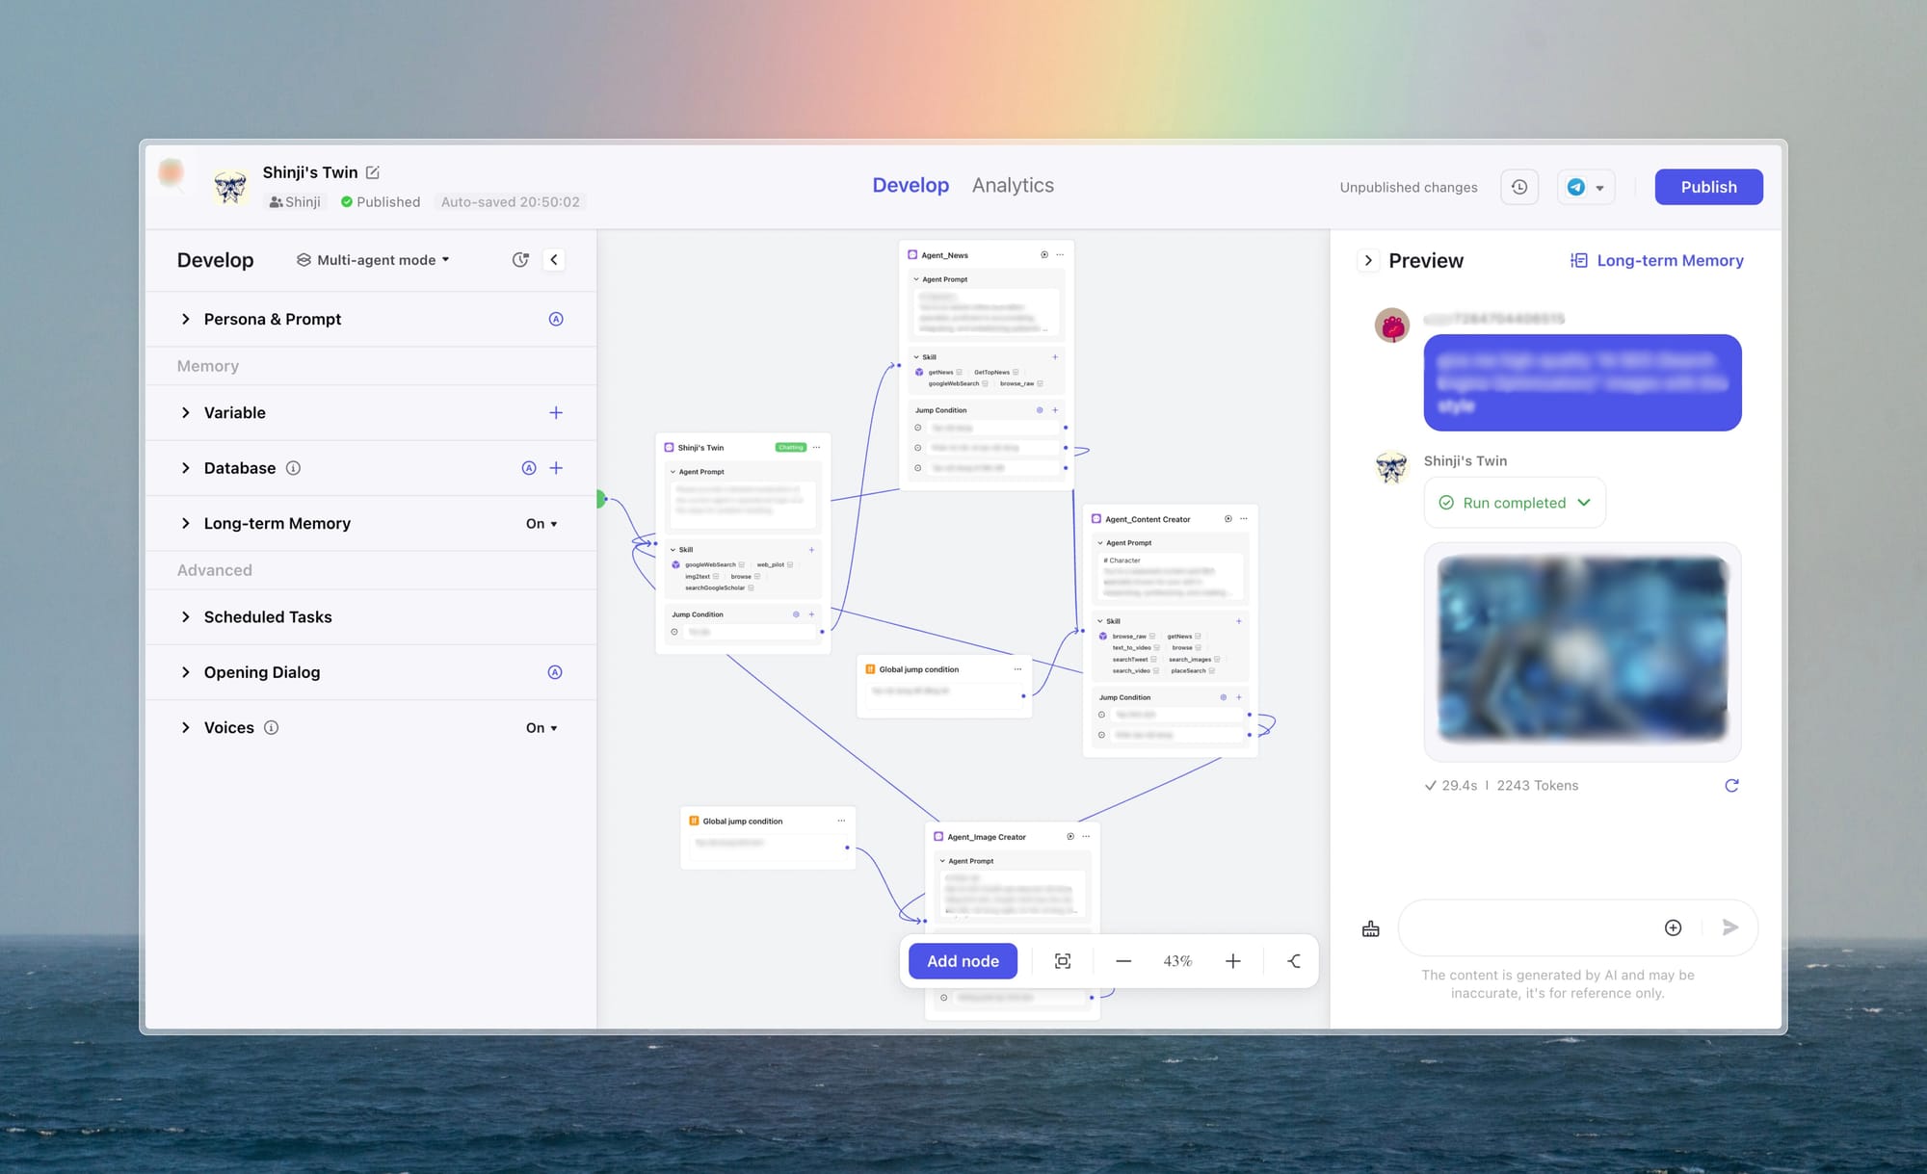This screenshot has width=1927, height=1174.
Task: Click the clear chat broom icon
Action: click(x=1371, y=928)
